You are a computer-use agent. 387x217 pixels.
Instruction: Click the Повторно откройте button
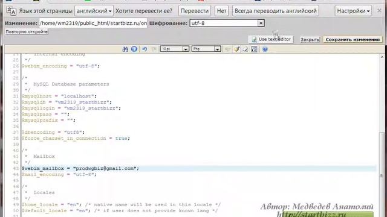27,32
